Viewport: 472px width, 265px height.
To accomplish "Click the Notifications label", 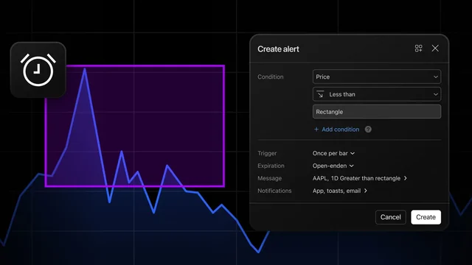I will [274, 191].
